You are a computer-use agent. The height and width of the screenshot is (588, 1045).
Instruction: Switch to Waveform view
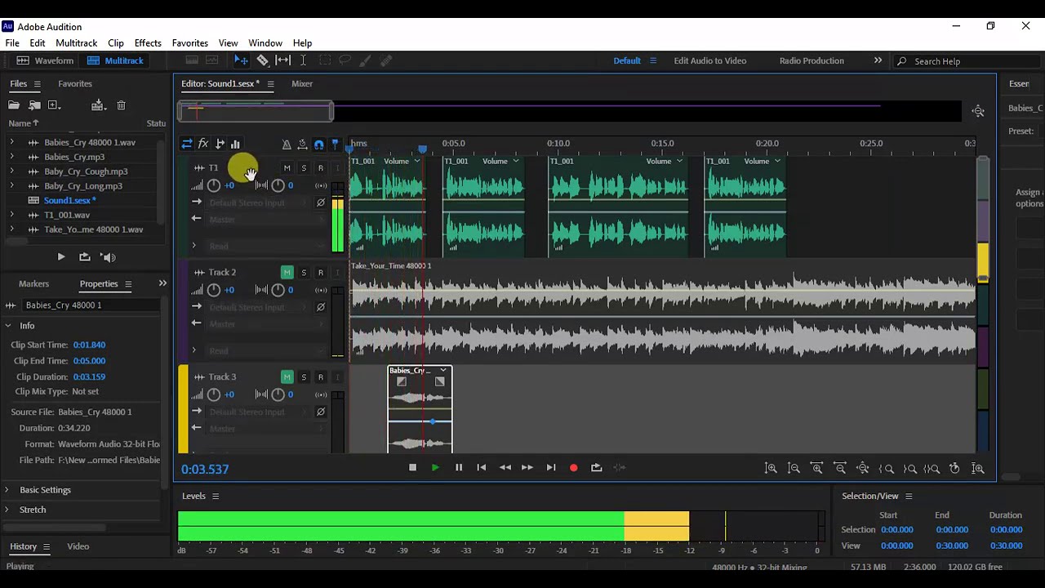tap(45, 60)
